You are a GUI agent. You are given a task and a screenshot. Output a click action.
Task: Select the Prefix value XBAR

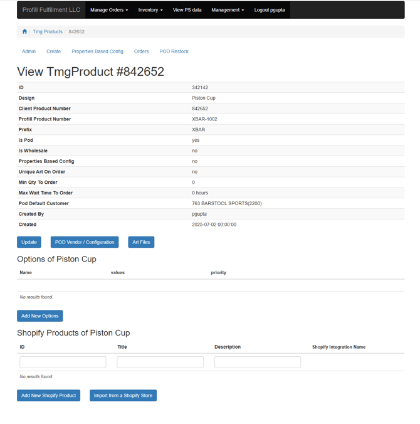coord(198,130)
